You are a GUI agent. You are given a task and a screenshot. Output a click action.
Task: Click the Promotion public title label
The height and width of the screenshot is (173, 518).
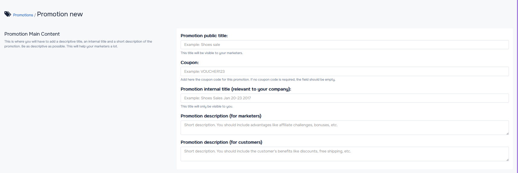click(204, 36)
